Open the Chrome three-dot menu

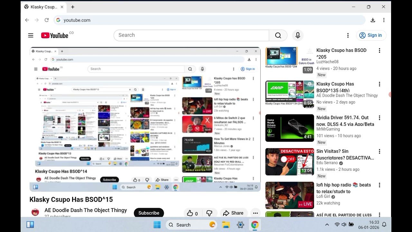[384, 20]
